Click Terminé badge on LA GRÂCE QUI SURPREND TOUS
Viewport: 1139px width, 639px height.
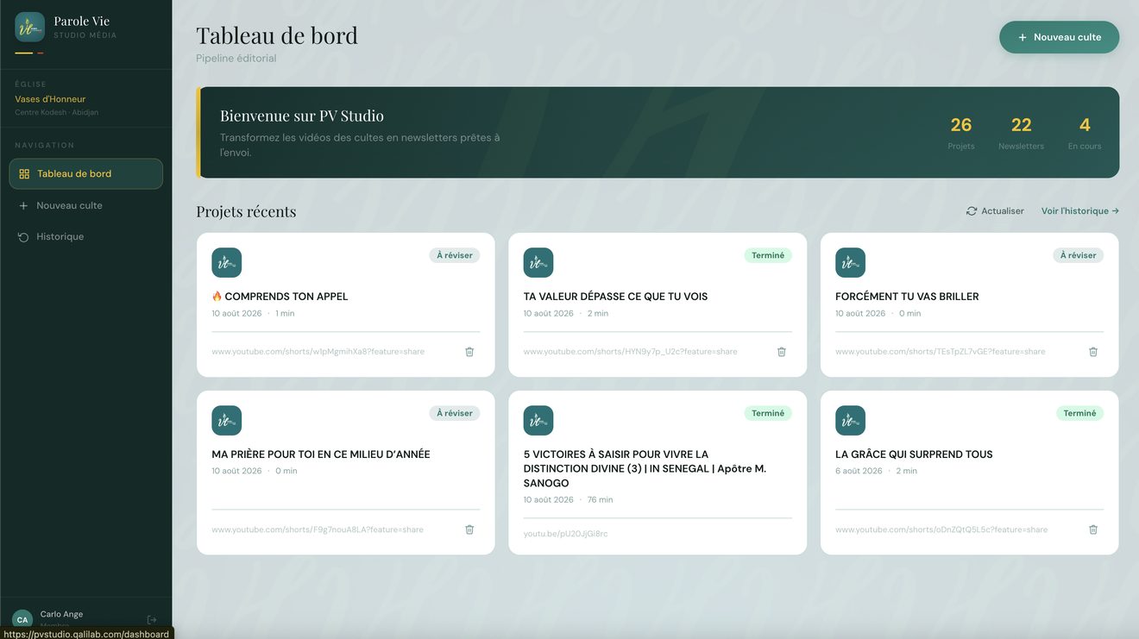point(1079,413)
